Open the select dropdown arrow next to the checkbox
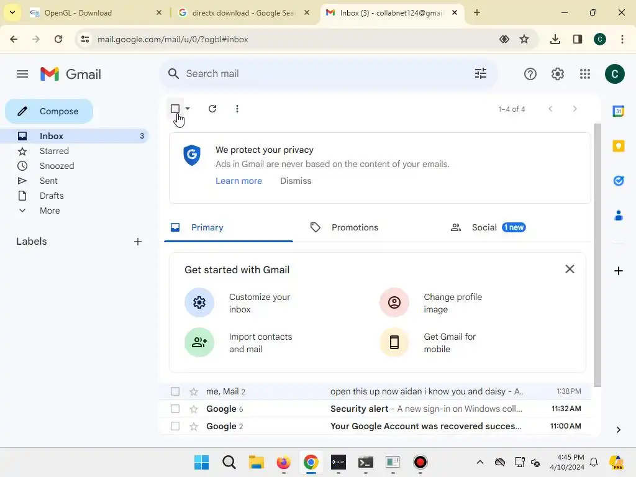 tap(188, 109)
